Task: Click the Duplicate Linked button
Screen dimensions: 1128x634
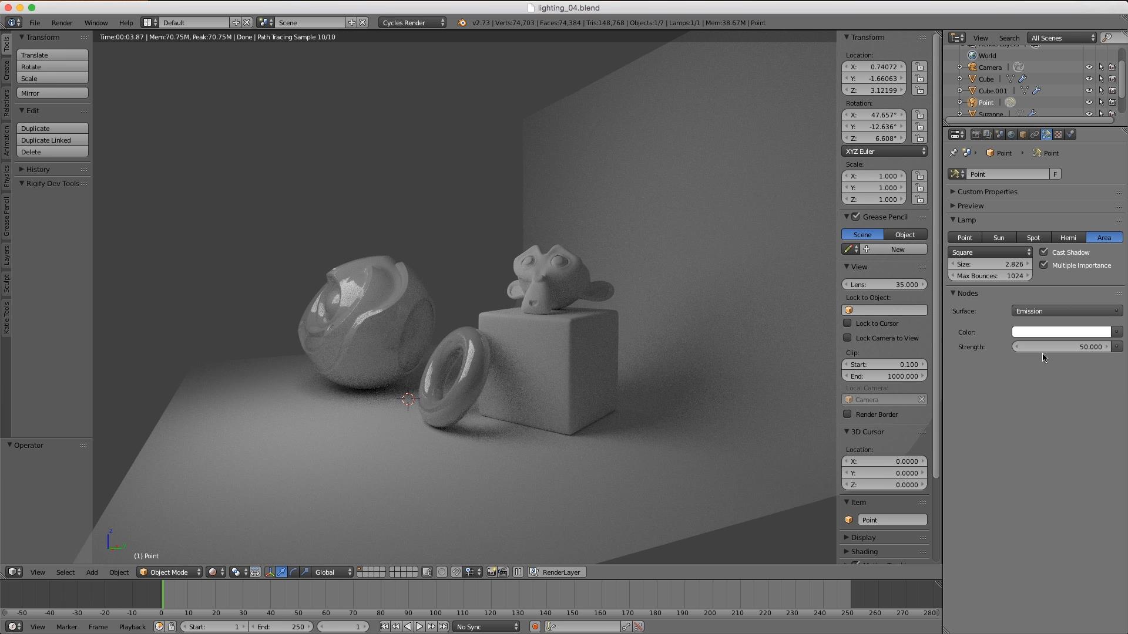Action: click(x=52, y=140)
